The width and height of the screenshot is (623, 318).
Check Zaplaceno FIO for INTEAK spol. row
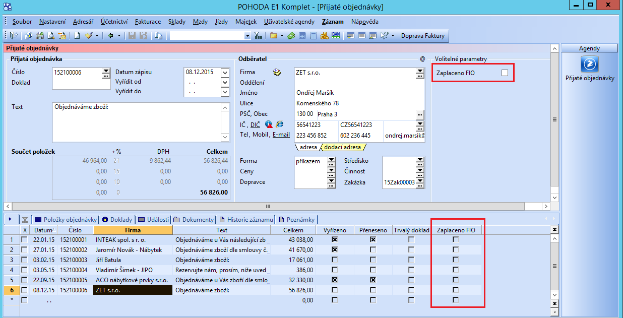click(456, 240)
